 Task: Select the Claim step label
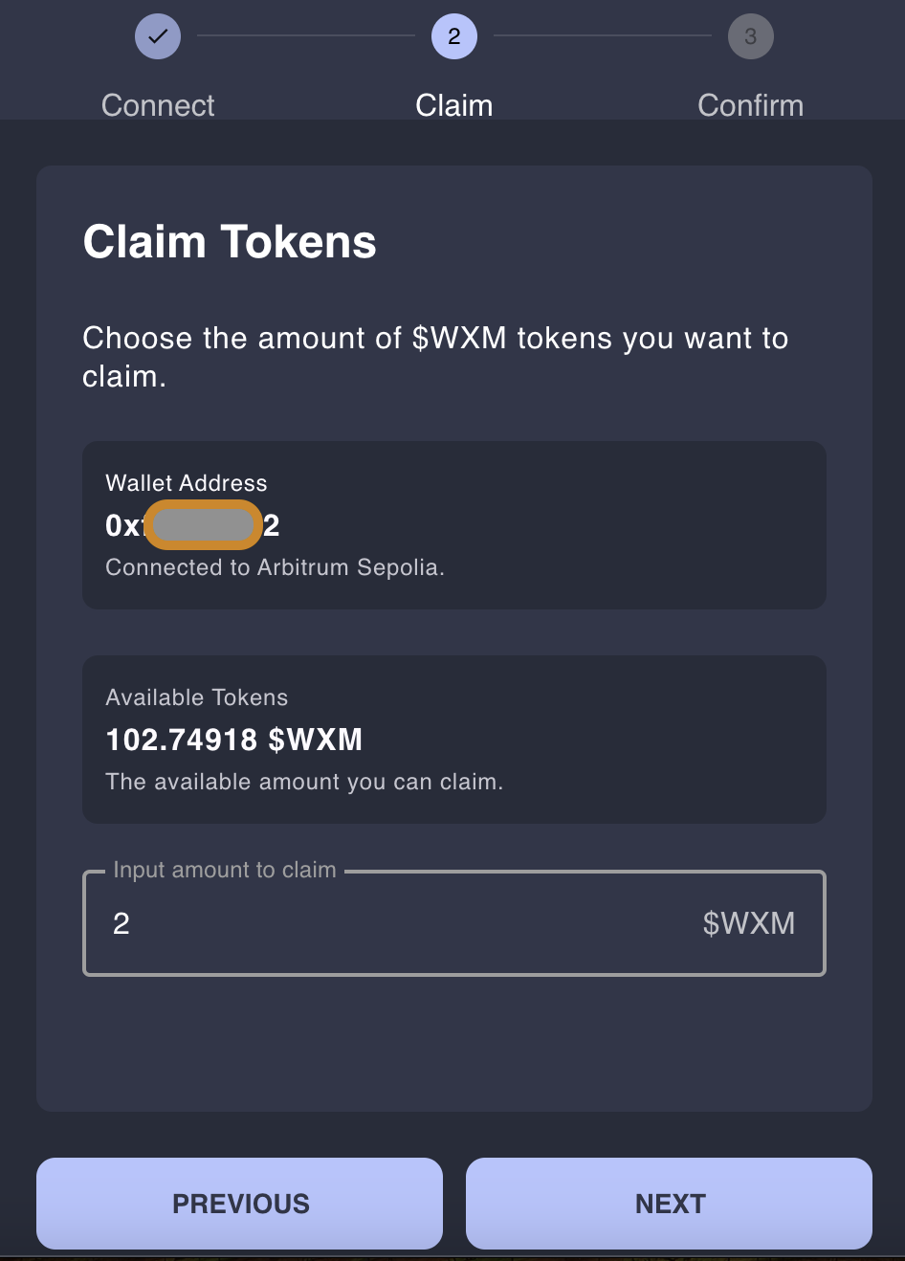(x=453, y=105)
